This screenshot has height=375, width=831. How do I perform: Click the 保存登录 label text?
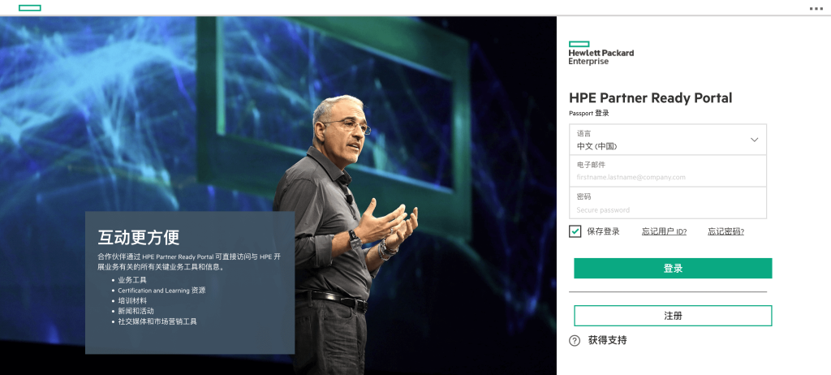point(603,232)
